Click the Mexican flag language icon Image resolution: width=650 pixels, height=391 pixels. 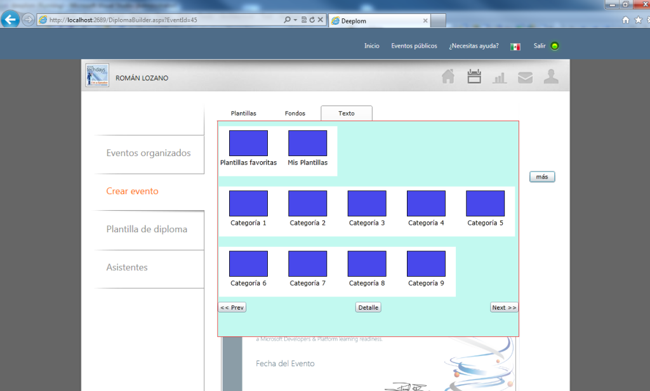point(515,46)
